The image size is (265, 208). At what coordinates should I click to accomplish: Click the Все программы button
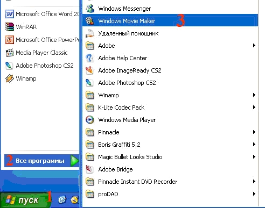click(41, 161)
